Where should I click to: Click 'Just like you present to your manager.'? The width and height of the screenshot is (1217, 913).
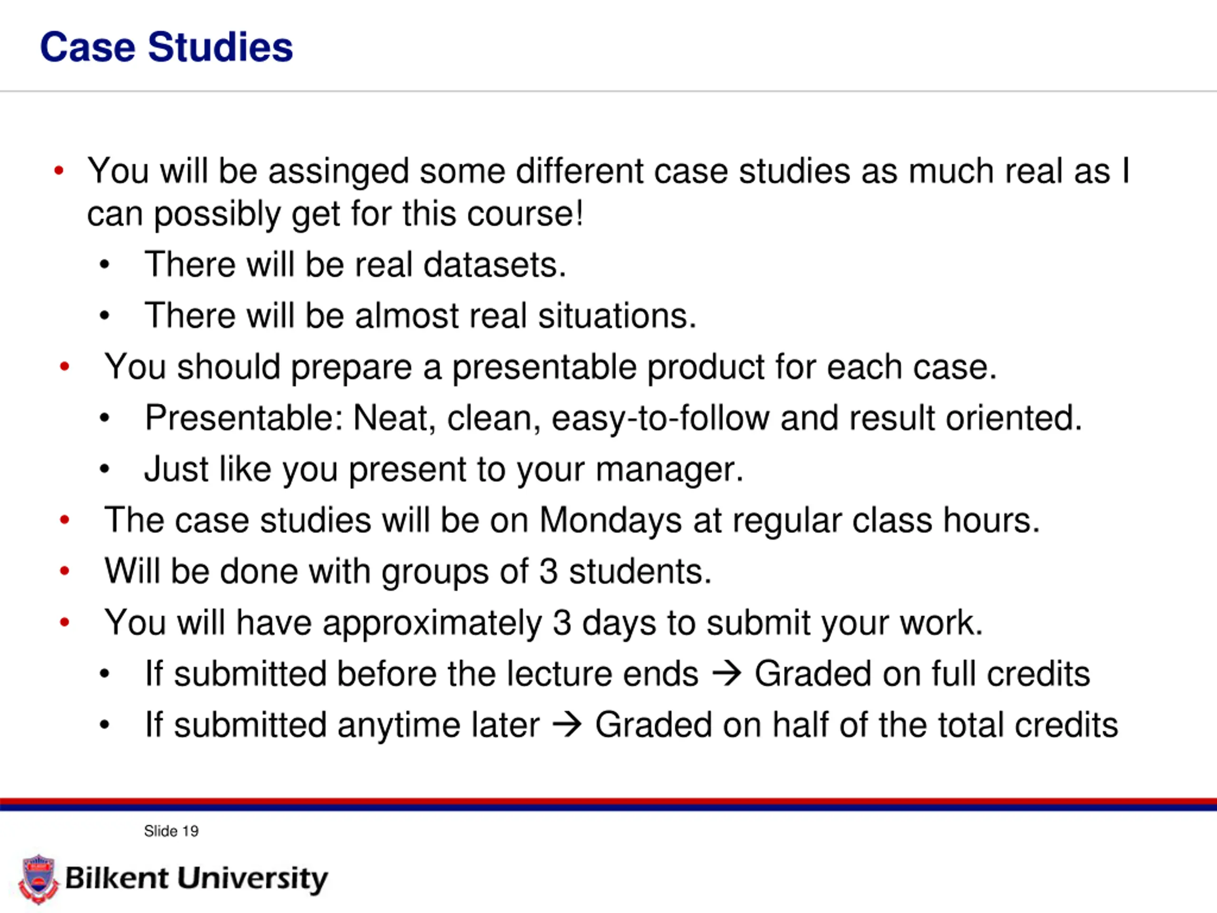(444, 469)
